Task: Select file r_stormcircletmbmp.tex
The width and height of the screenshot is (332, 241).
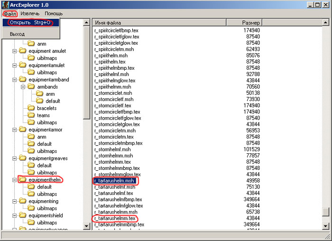Action: pos(119,143)
